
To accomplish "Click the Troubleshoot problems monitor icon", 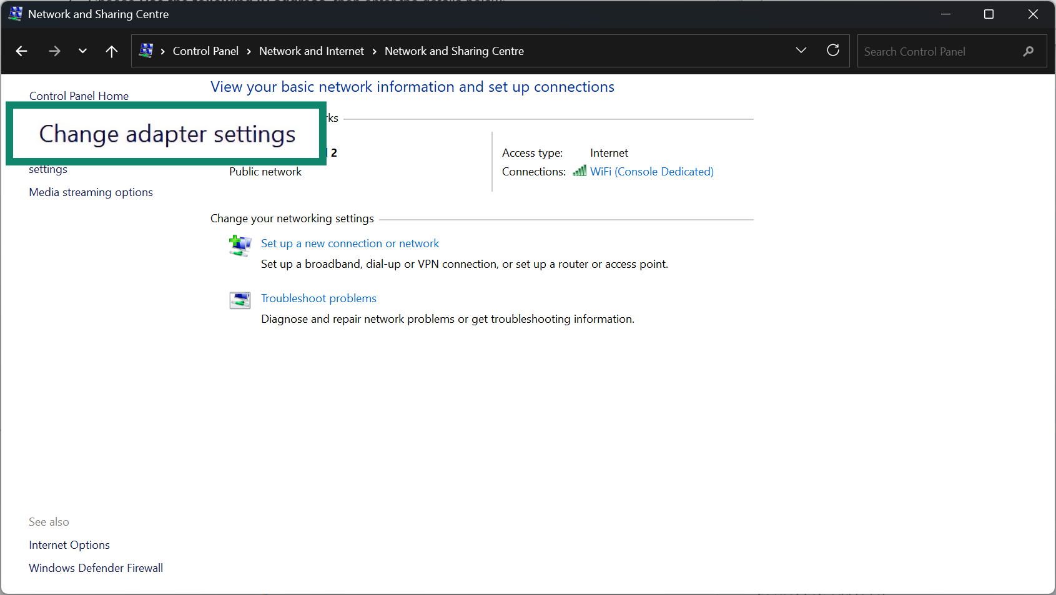I will [x=240, y=300].
